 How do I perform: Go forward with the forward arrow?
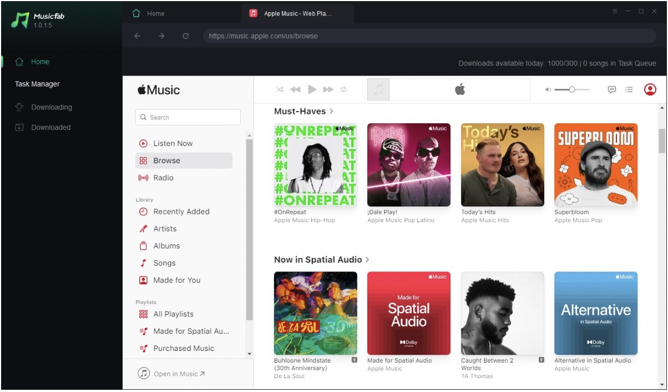pyautogui.click(x=161, y=36)
